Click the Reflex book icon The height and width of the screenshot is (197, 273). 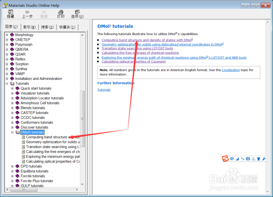pos(12,59)
